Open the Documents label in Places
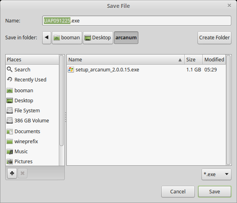237x203 pixels. [x=27, y=132]
